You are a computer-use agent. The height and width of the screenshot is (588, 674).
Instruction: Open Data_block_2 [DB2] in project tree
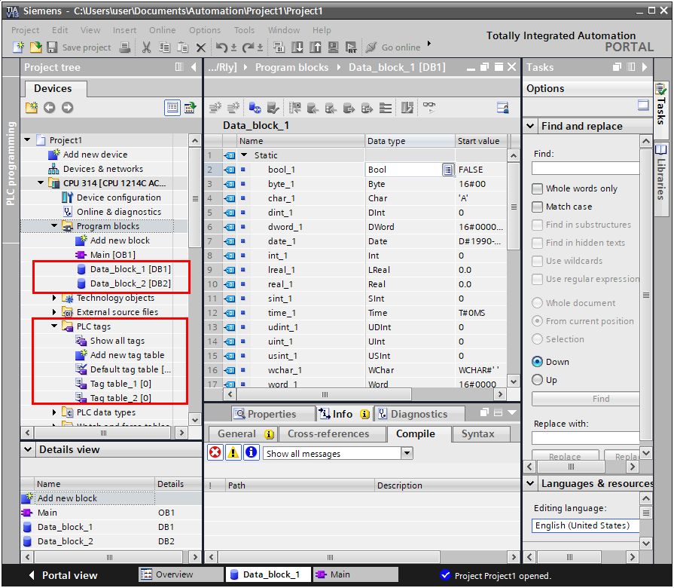pos(130,283)
